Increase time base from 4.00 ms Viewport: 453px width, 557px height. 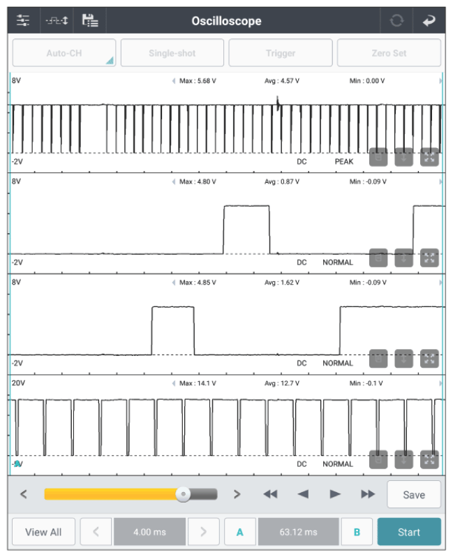pyautogui.click(x=203, y=532)
